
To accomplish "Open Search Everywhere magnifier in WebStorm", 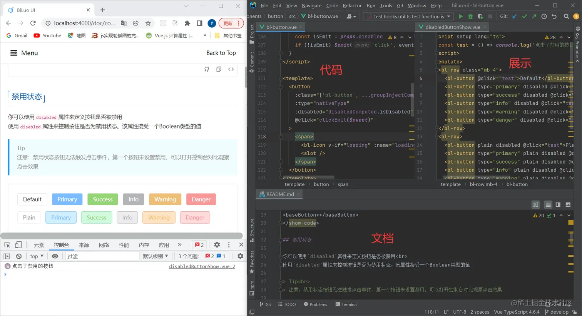I will 566,16.
